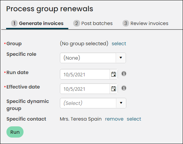Switch to the Post batches tab
This screenshot has width=183, height=144.
93,23
